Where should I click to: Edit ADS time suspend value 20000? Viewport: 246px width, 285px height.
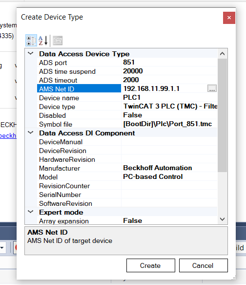point(169,71)
